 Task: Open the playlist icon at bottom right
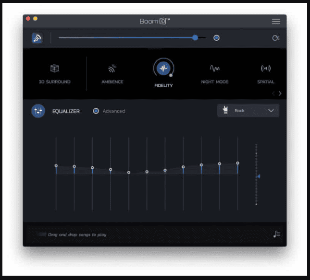[276, 234]
